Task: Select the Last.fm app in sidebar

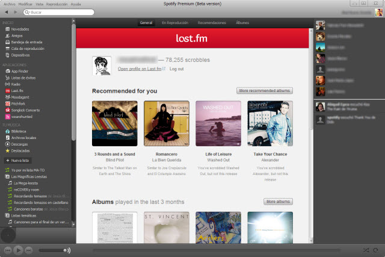Action: point(17,91)
